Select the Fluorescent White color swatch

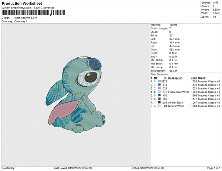159,92
